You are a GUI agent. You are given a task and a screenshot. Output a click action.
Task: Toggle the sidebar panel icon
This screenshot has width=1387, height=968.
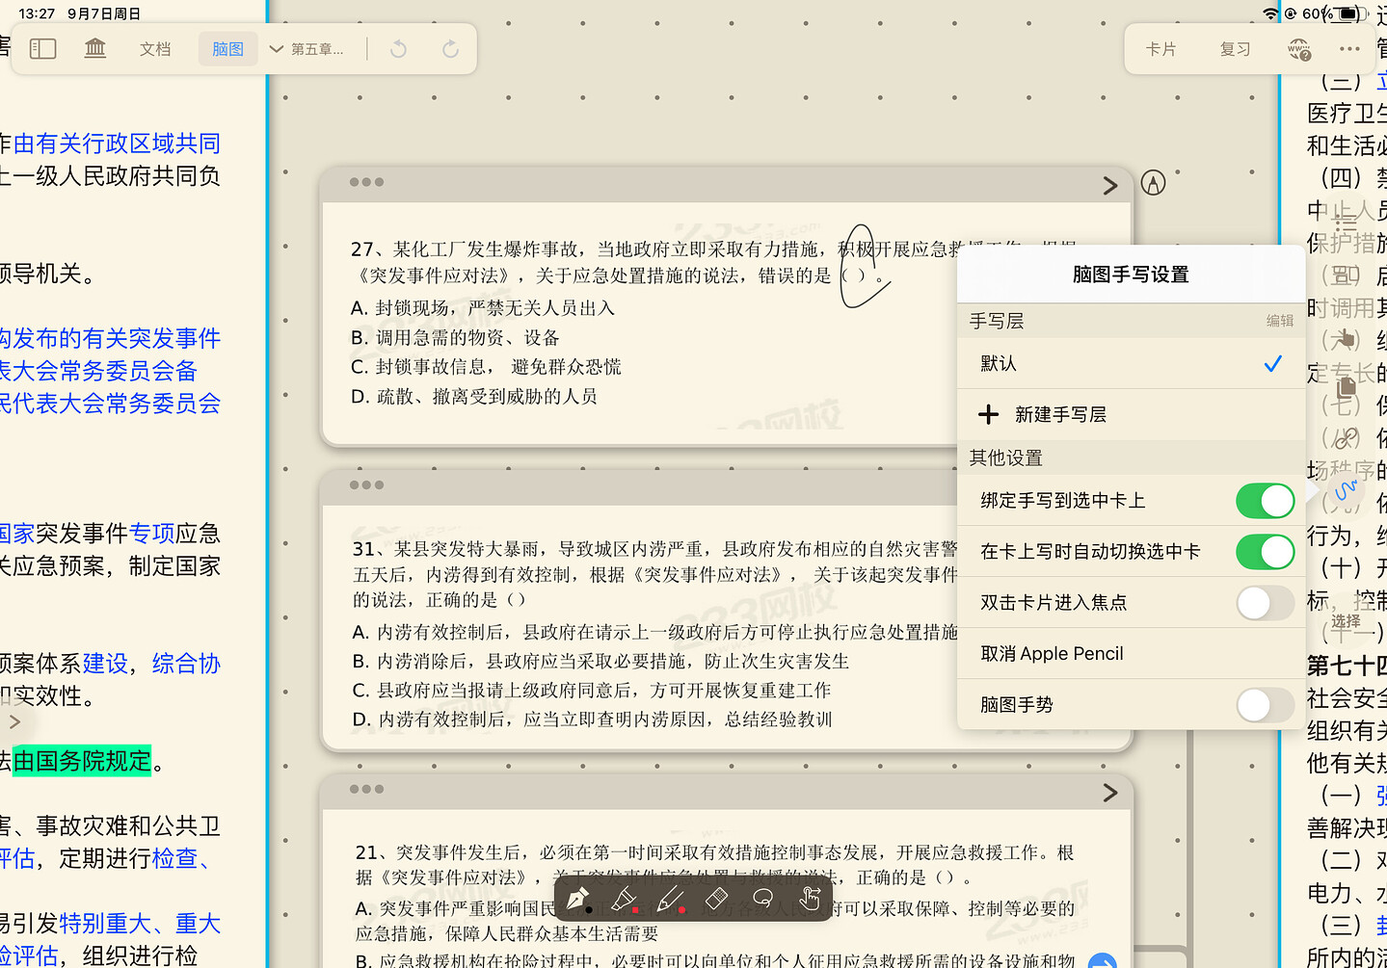pos(43,49)
